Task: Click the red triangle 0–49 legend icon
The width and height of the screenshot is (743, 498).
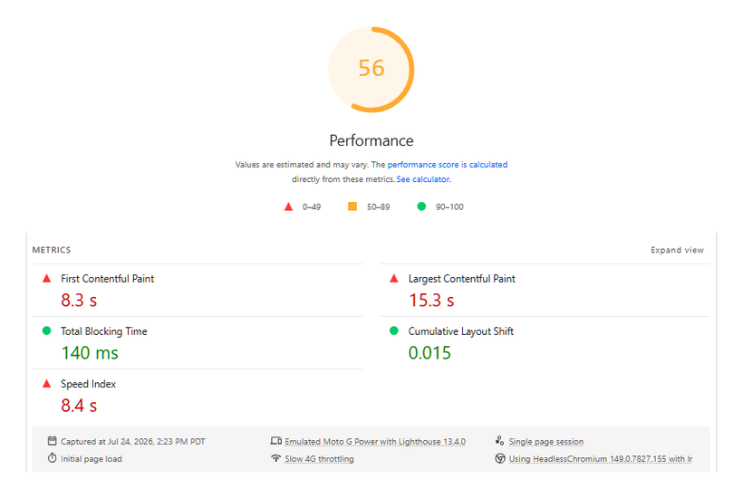Action: [288, 206]
